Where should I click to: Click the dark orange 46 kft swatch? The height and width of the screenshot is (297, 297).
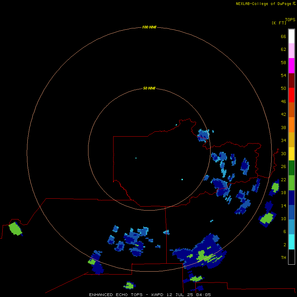coord(291,110)
